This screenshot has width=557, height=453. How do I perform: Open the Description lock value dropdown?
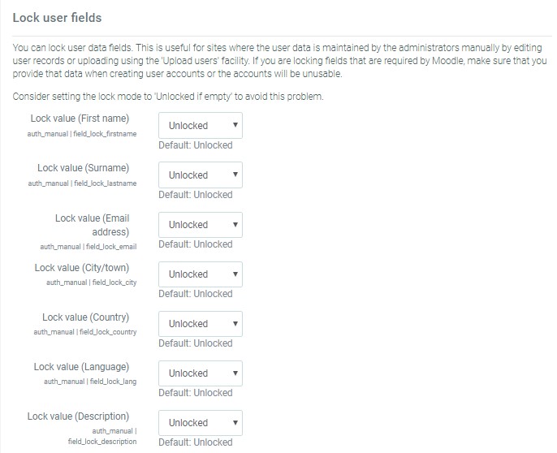pos(201,423)
